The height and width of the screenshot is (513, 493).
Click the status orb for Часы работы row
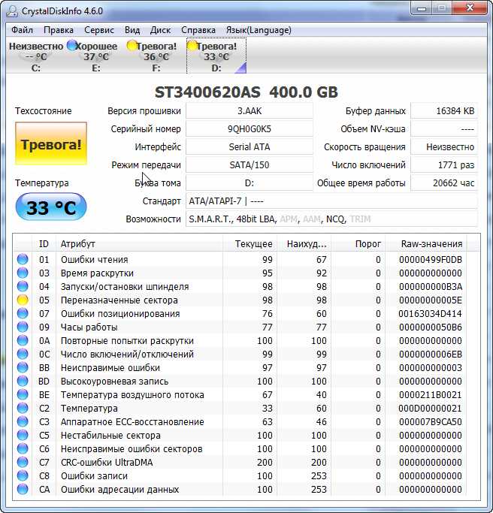pos(23,327)
